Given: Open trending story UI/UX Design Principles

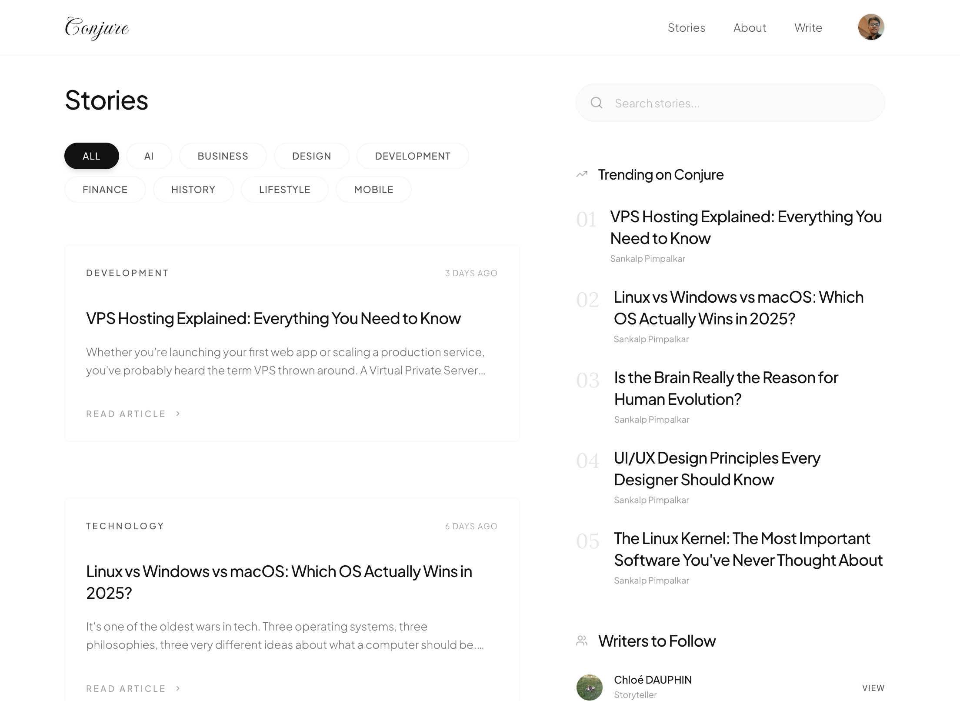Looking at the screenshot, I should (717, 469).
